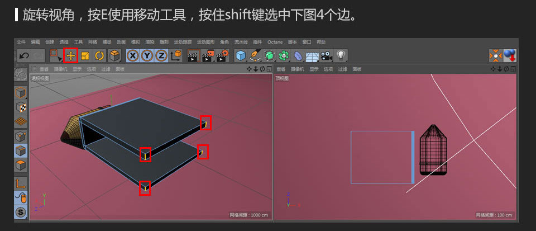Click the greyed-out Redo button
Image resolution: width=536 pixels, height=231 pixels.
tap(38, 56)
